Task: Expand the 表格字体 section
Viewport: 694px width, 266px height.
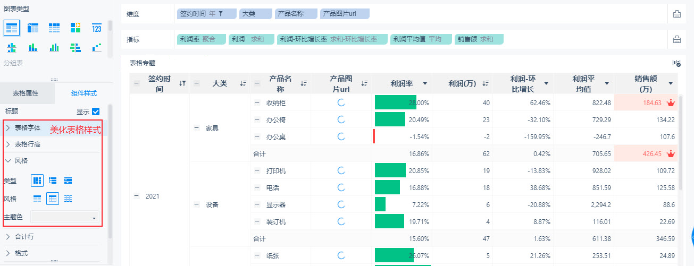Action: (x=9, y=128)
